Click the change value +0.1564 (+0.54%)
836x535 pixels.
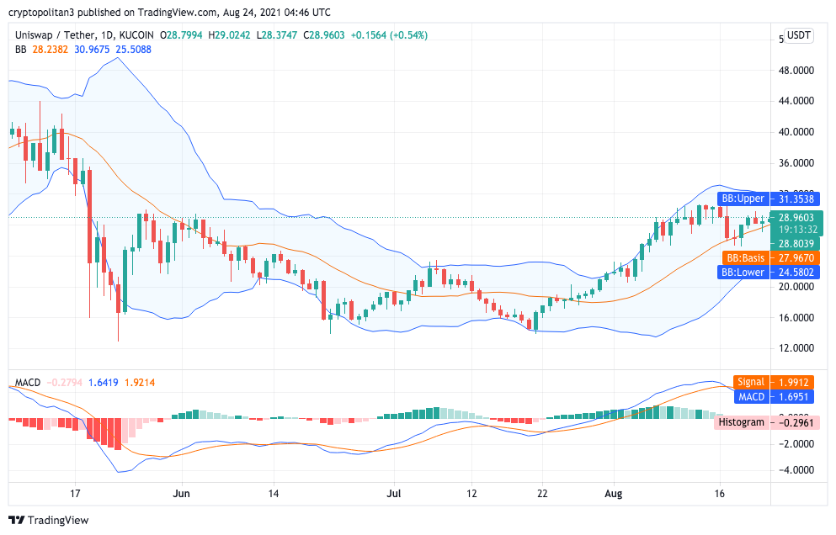pos(389,35)
